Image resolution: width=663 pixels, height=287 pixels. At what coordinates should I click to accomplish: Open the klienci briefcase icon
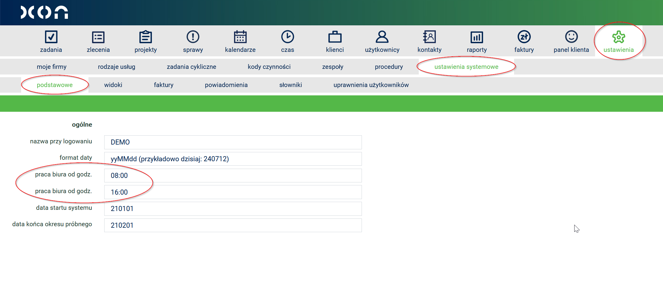coord(335,37)
